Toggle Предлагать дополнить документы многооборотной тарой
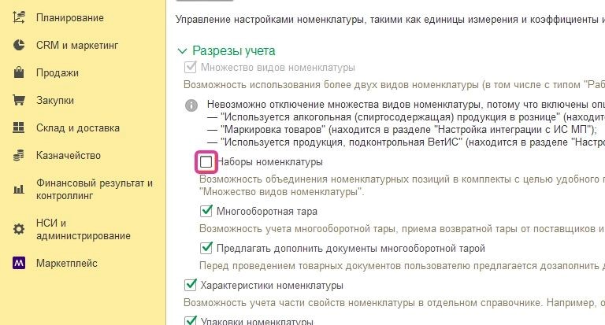The width and height of the screenshot is (605, 325). pos(206,248)
